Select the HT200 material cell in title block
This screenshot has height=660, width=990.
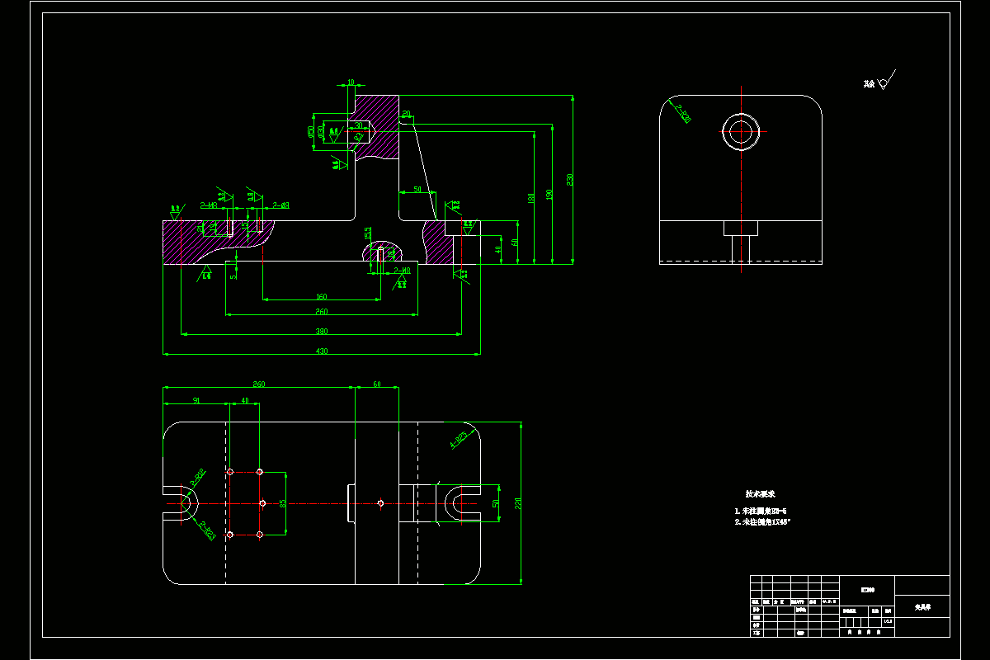point(867,590)
